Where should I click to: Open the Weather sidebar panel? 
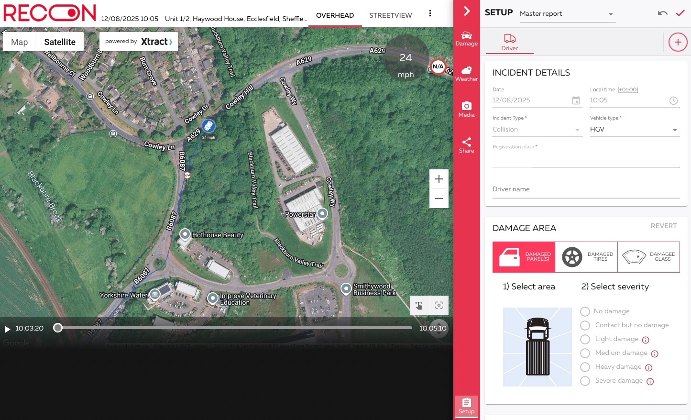466,74
